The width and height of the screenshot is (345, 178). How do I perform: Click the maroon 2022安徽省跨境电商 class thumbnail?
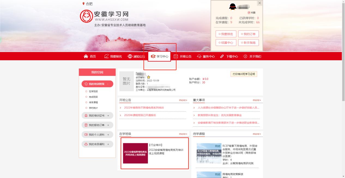point(135,153)
